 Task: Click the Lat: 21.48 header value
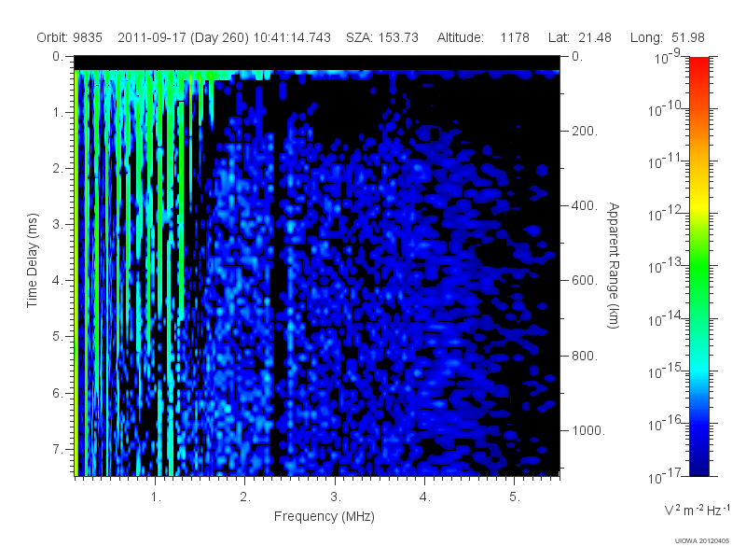tap(579, 37)
